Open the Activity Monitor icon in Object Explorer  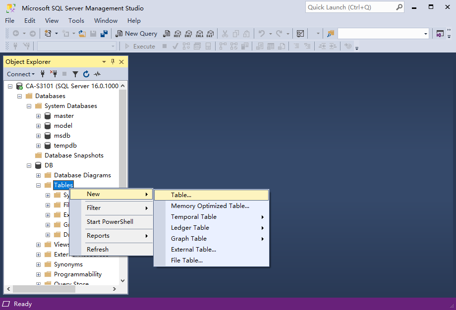click(97, 74)
